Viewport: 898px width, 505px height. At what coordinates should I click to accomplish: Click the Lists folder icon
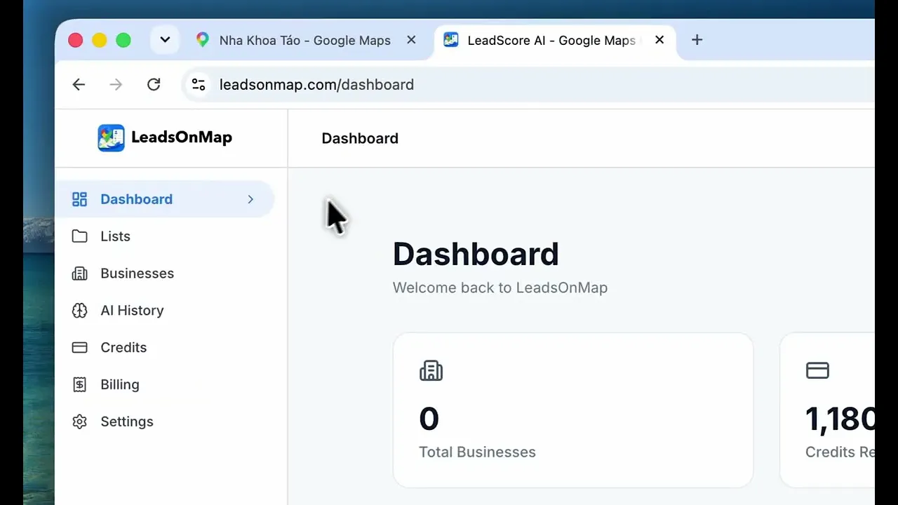[80, 236]
